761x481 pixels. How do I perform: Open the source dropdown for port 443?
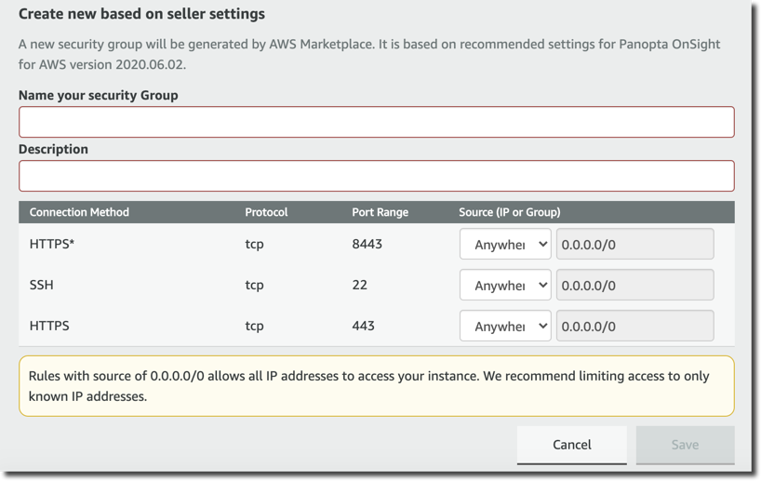pos(505,327)
